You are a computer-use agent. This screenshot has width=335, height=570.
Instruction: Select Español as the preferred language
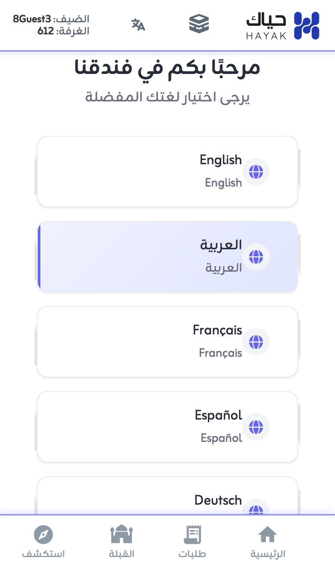pyautogui.click(x=167, y=426)
